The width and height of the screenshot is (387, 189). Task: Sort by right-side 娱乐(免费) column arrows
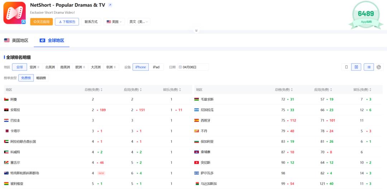(x=371, y=90)
